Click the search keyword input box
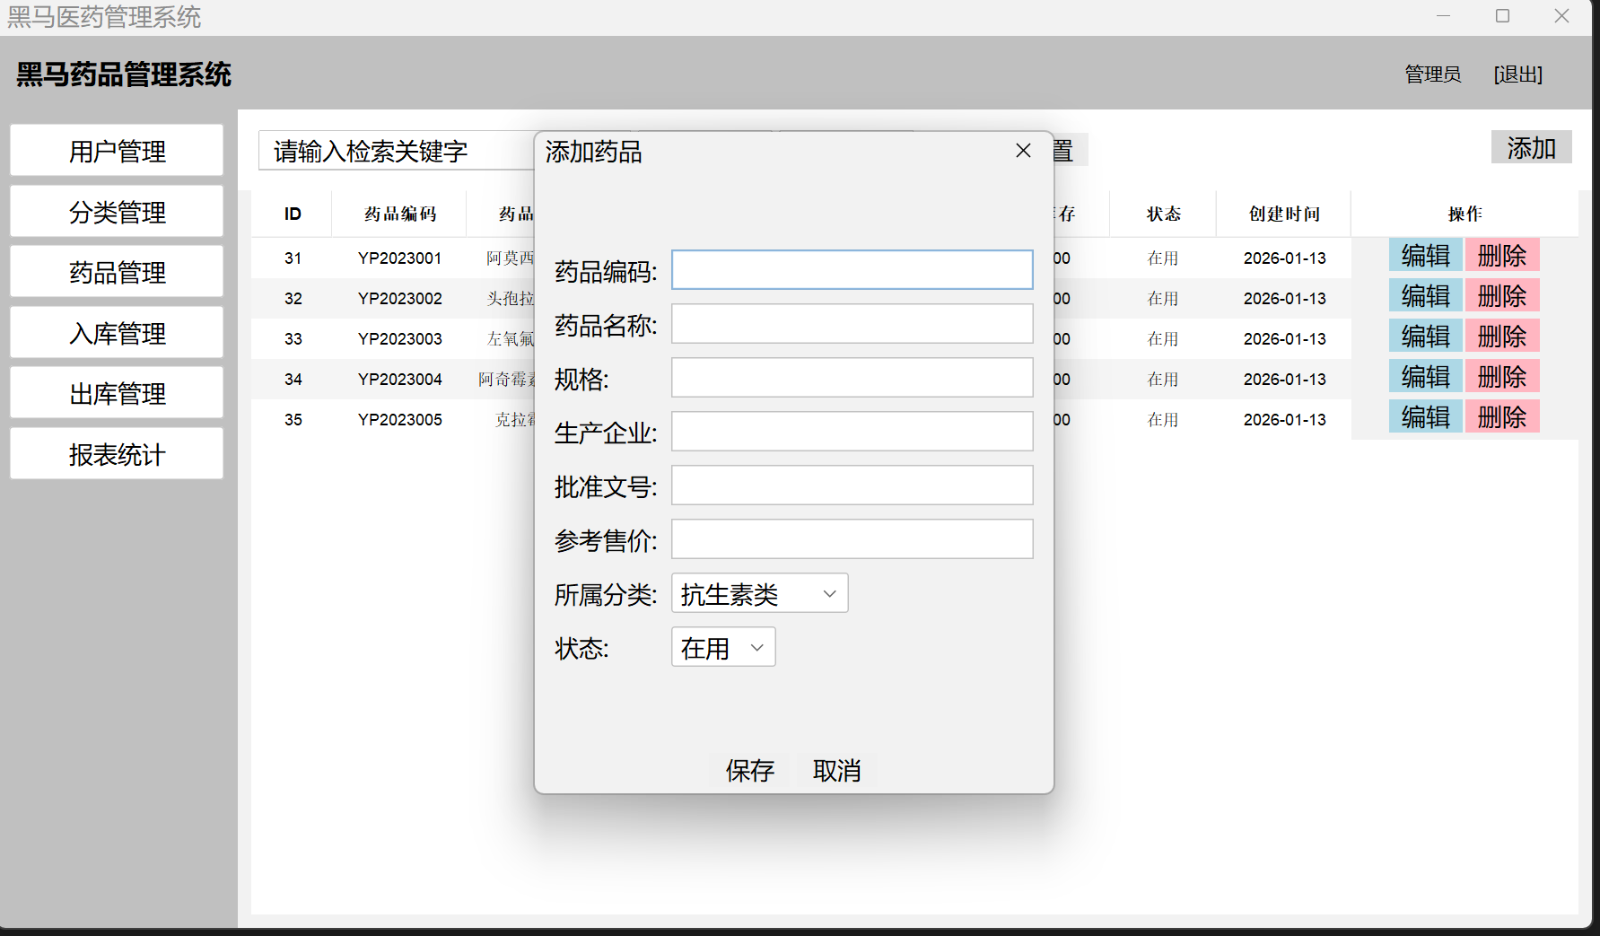The width and height of the screenshot is (1600, 936). click(x=395, y=151)
